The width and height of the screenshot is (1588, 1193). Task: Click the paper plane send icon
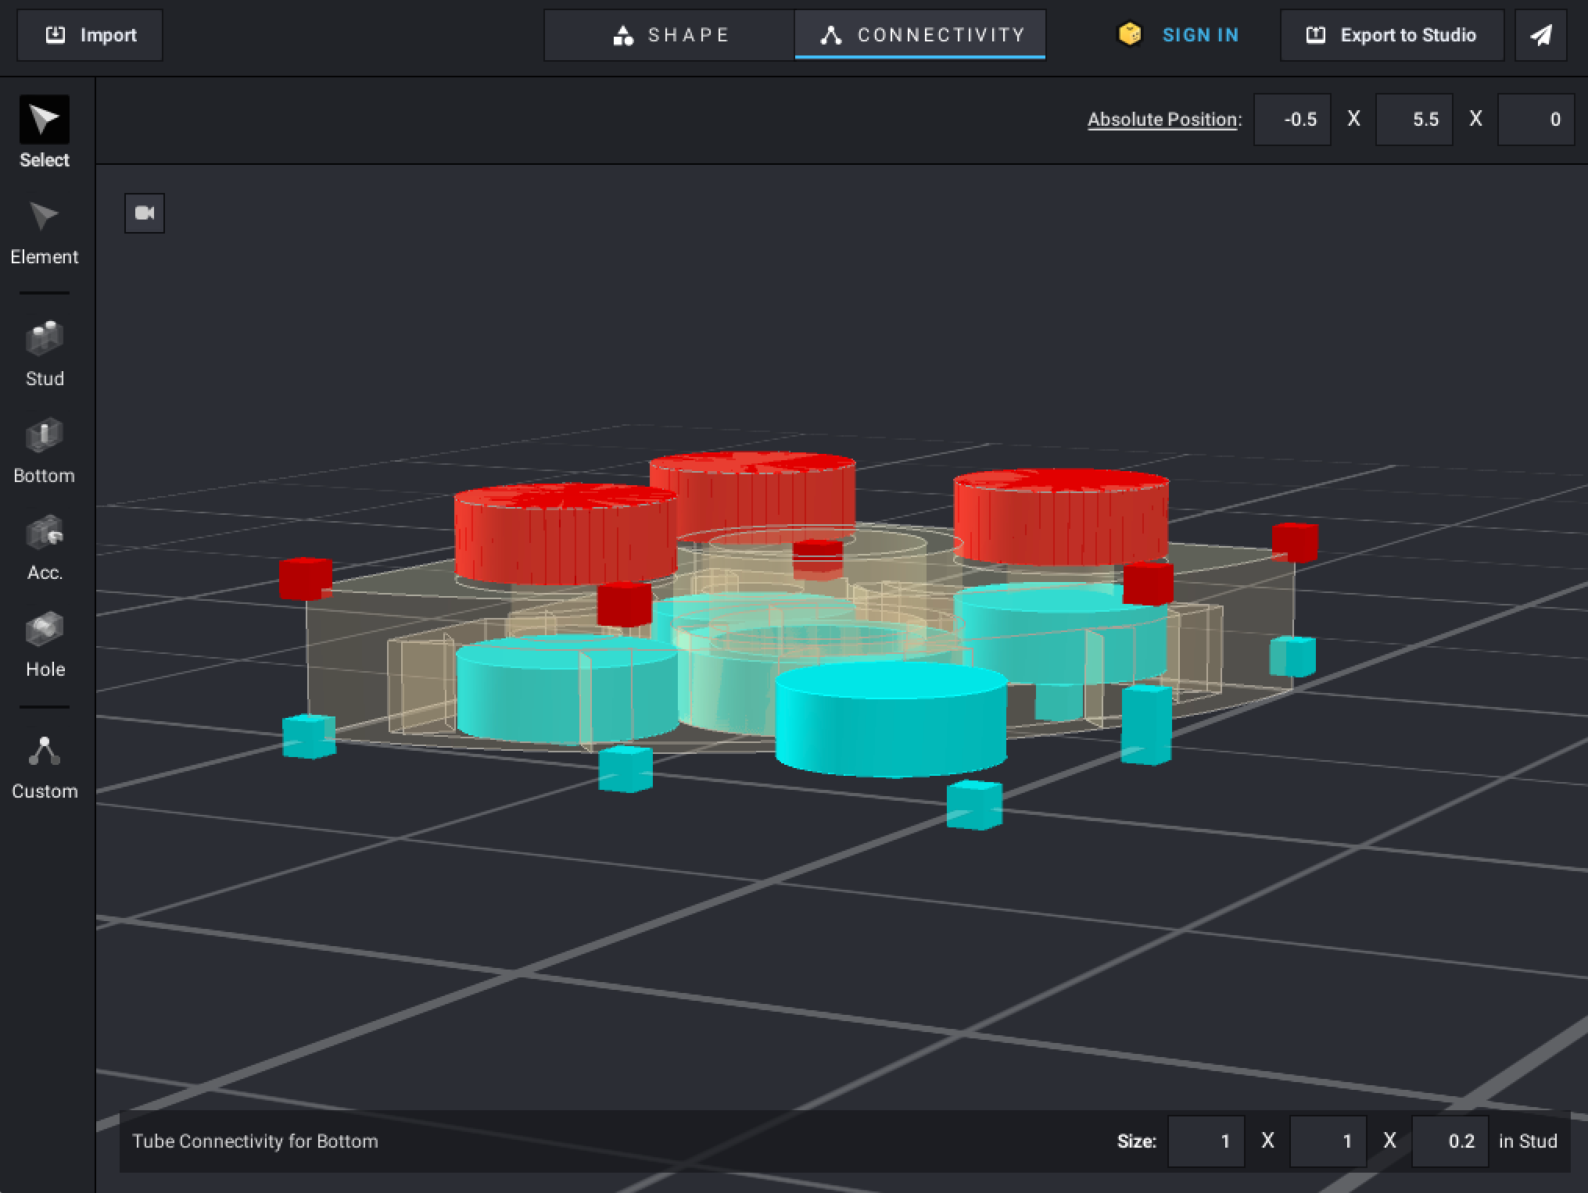(1540, 35)
